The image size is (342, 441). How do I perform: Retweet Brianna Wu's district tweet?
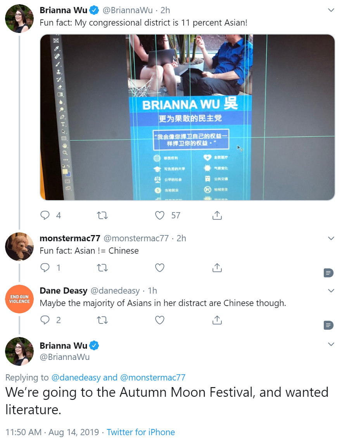tap(102, 215)
